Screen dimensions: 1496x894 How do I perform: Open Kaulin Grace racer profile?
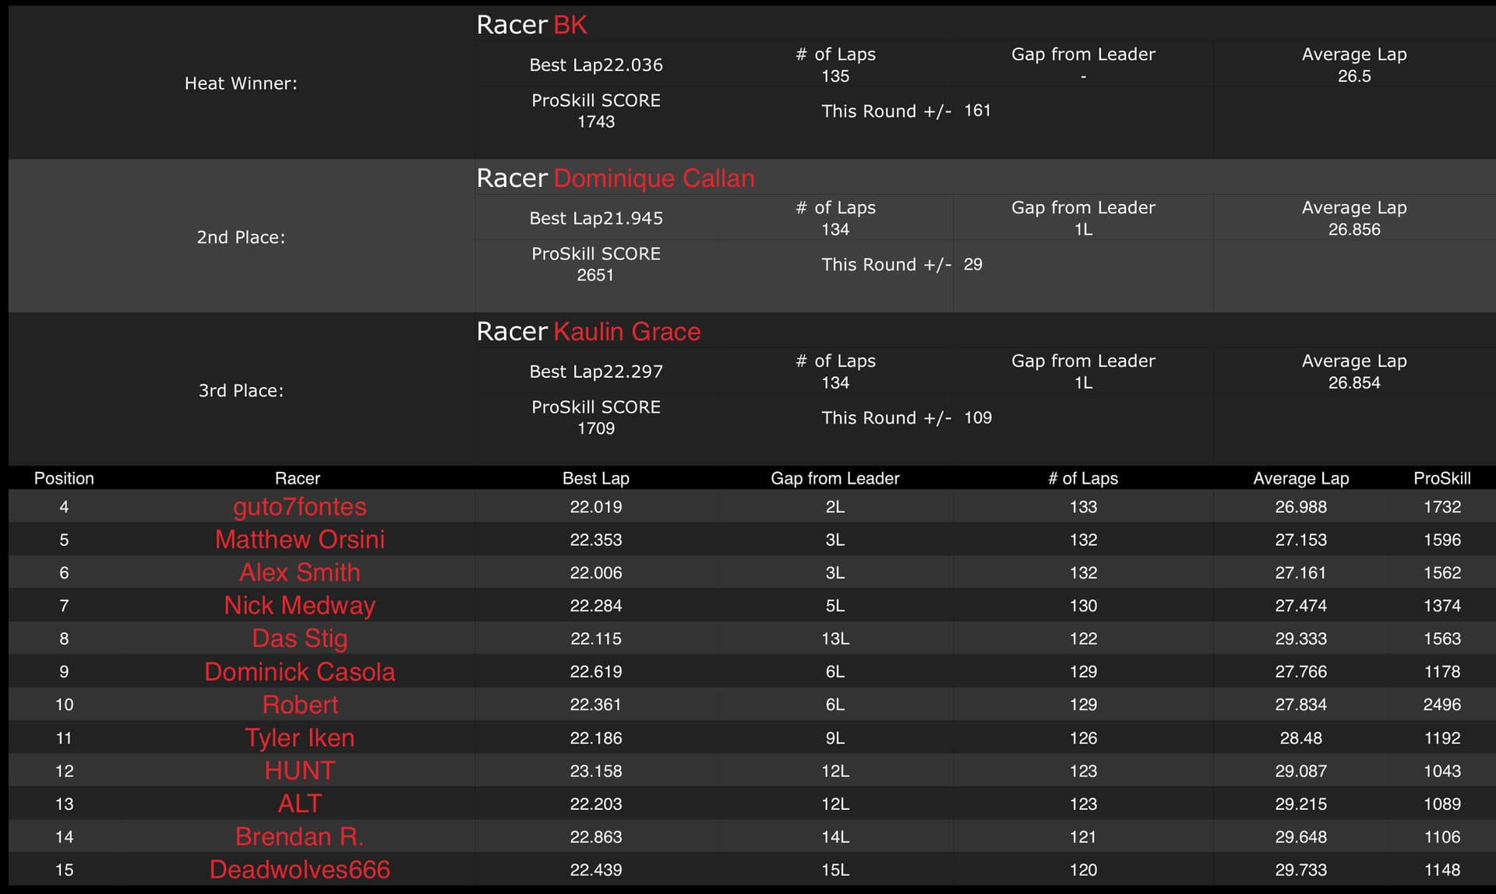tap(626, 332)
